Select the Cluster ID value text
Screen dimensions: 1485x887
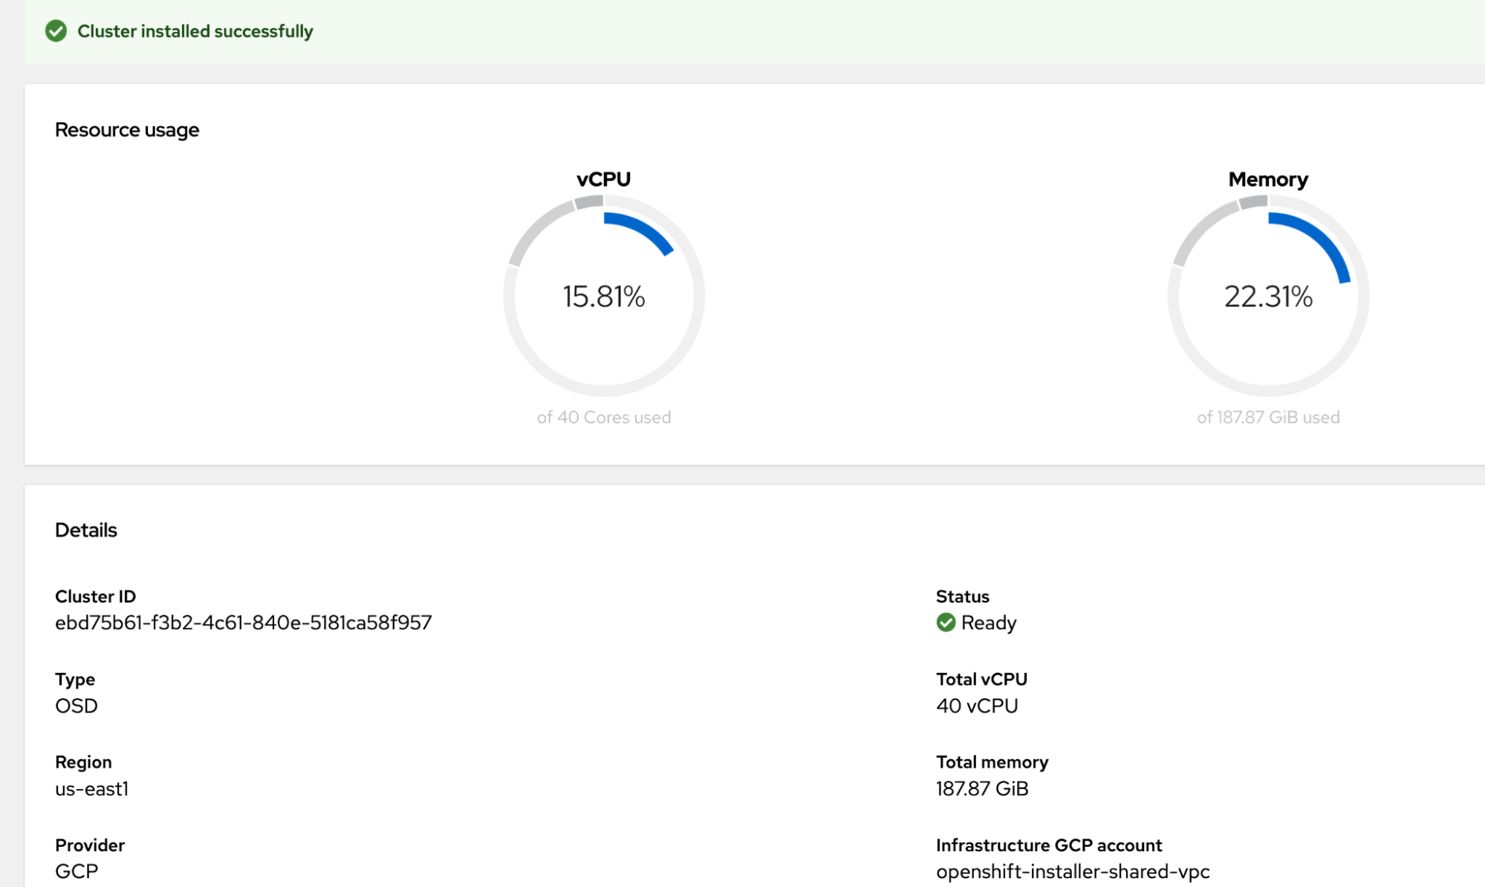244,623
